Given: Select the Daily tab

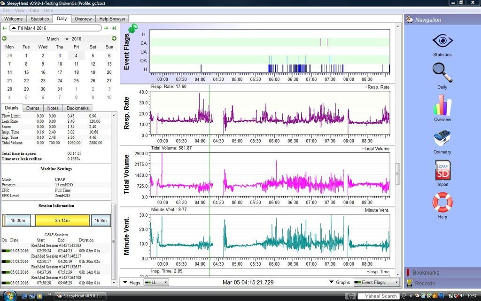Looking at the screenshot, I should point(62,18).
